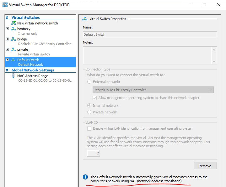The image size is (226, 187).
Task: Click the Name field containing Default Switch
Action: coord(150,34)
